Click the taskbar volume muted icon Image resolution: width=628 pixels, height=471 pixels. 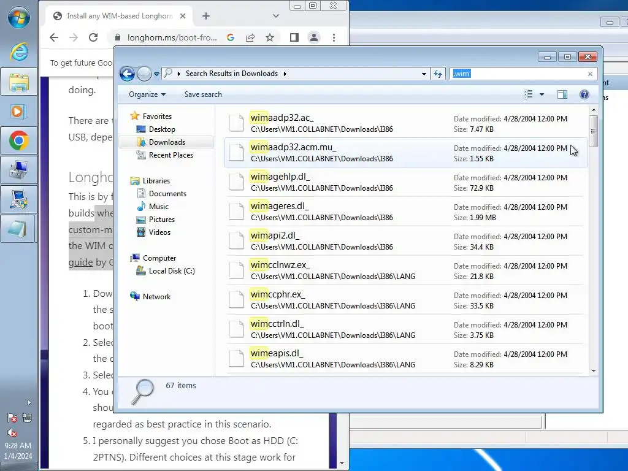click(x=12, y=432)
